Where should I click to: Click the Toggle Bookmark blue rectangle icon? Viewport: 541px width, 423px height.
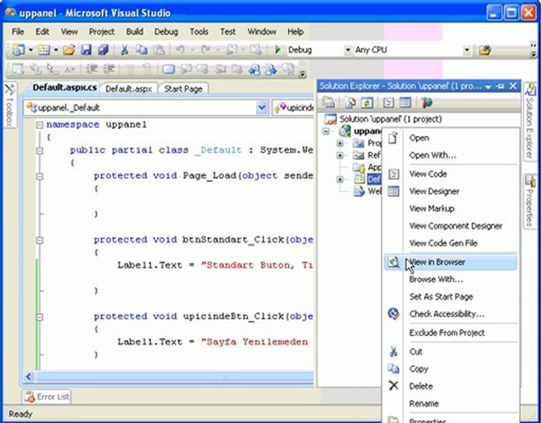pyautogui.click(x=169, y=69)
